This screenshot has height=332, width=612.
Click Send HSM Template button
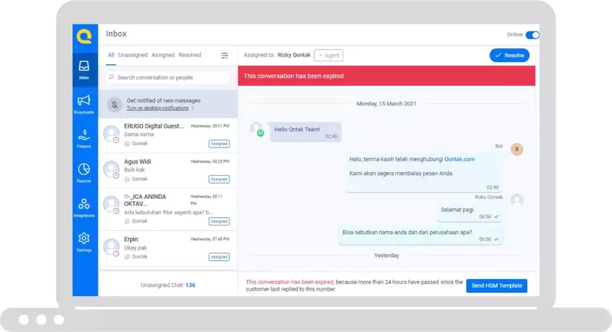pos(496,285)
